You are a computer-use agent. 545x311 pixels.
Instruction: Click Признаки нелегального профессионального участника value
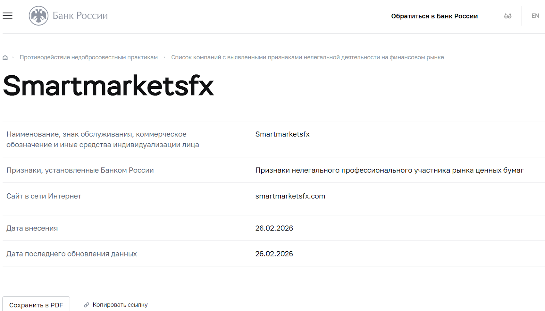point(389,171)
